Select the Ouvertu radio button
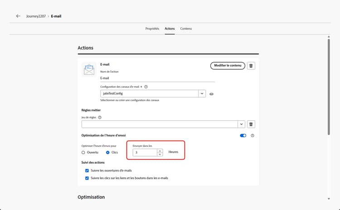The width and height of the screenshot is (340, 210). (83, 152)
